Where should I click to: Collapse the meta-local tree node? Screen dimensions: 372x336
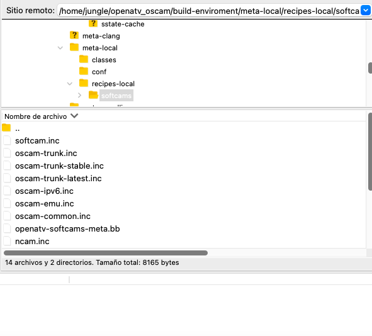click(60, 48)
